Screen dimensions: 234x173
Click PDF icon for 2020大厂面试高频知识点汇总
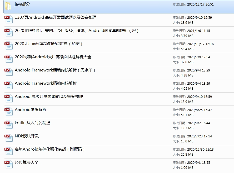[x=8, y=46]
